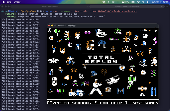Open the Window menu

17,2
